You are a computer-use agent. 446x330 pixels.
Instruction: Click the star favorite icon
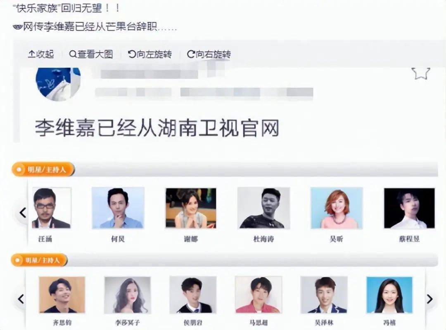[420, 73]
